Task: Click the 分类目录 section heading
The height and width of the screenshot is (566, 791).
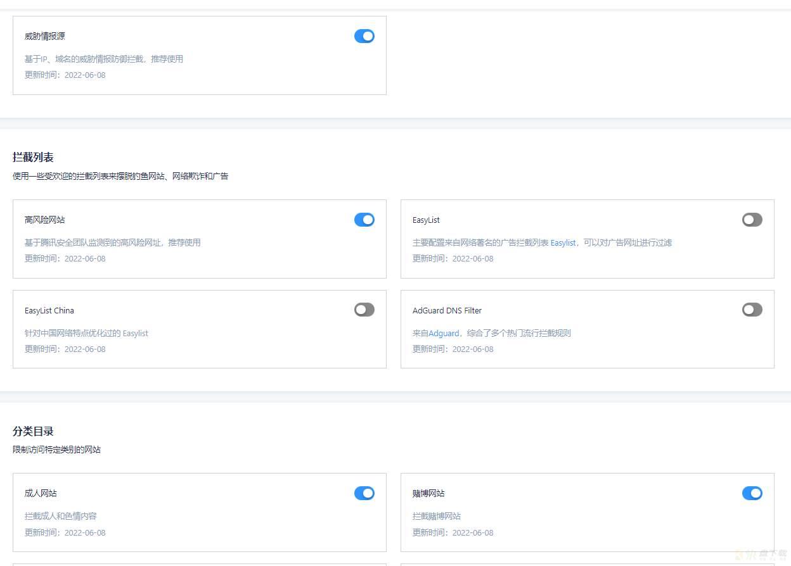Action: (33, 431)
